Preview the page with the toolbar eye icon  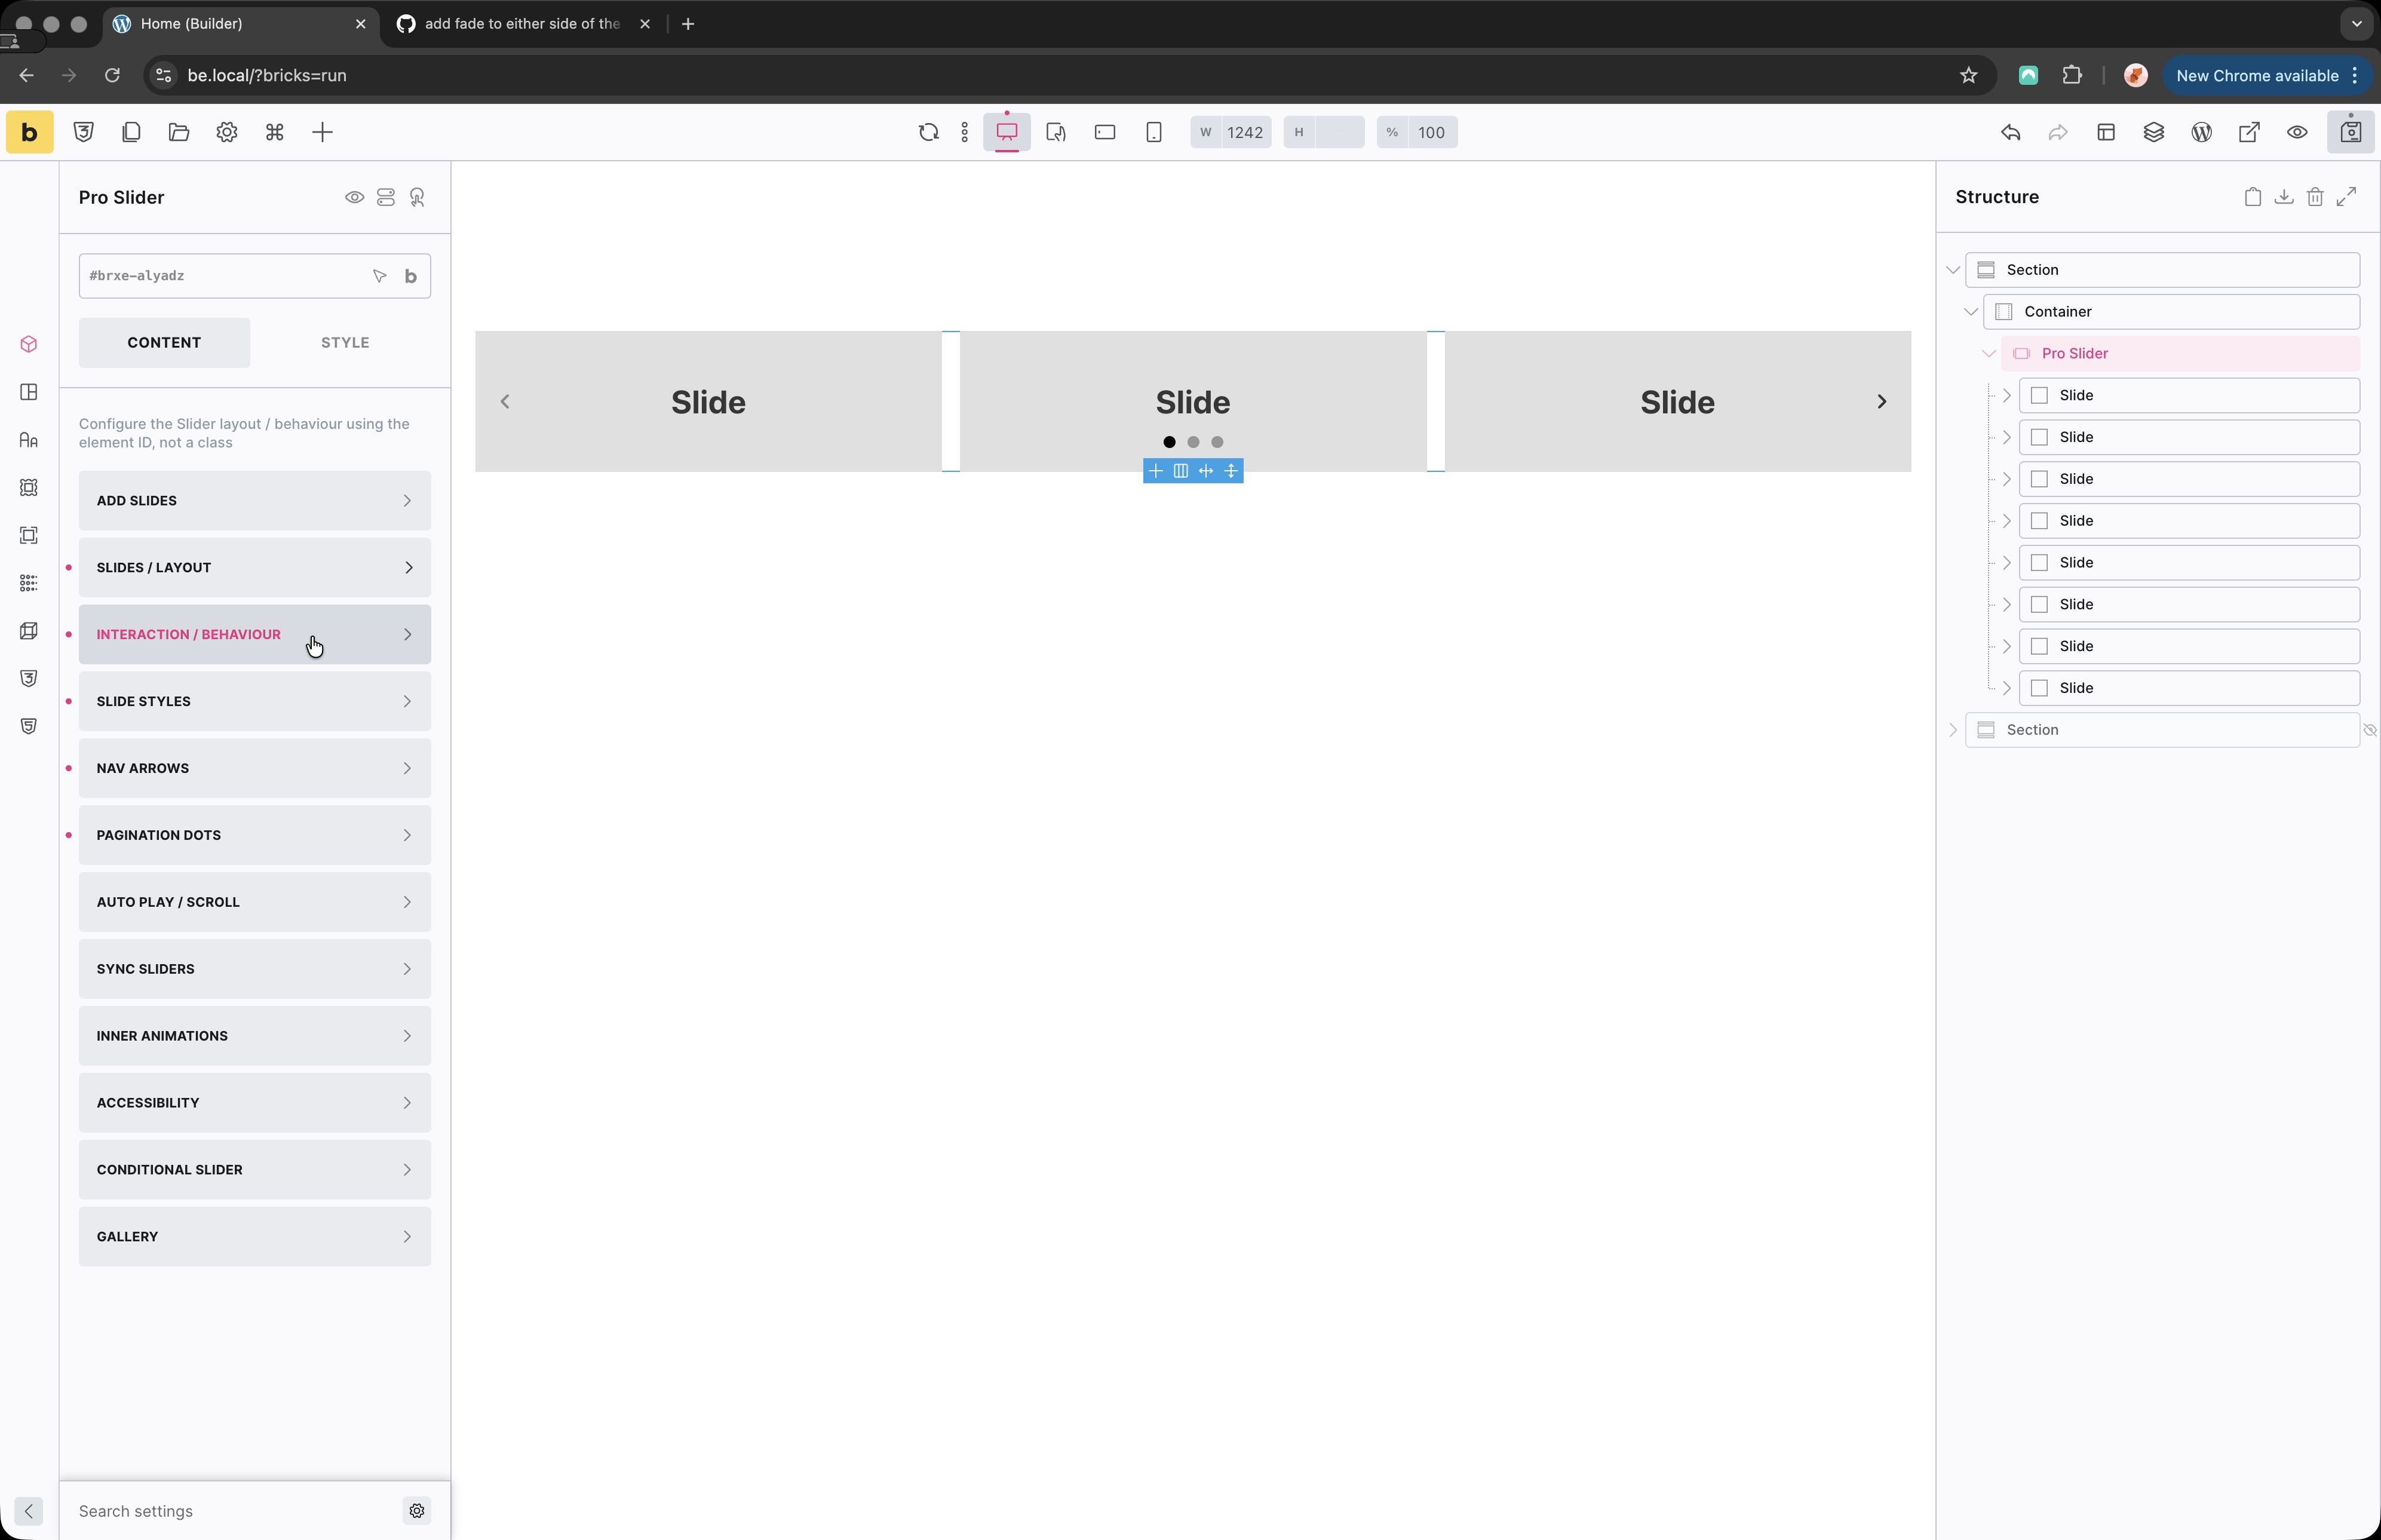pyautogui.click(x=2297, y=132)
